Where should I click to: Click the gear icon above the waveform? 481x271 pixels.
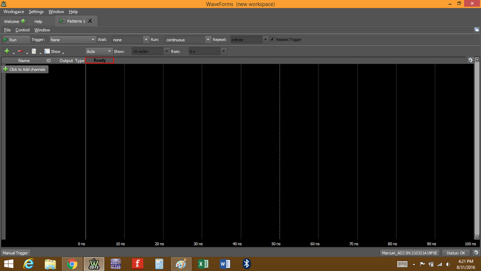click(471, 61)
